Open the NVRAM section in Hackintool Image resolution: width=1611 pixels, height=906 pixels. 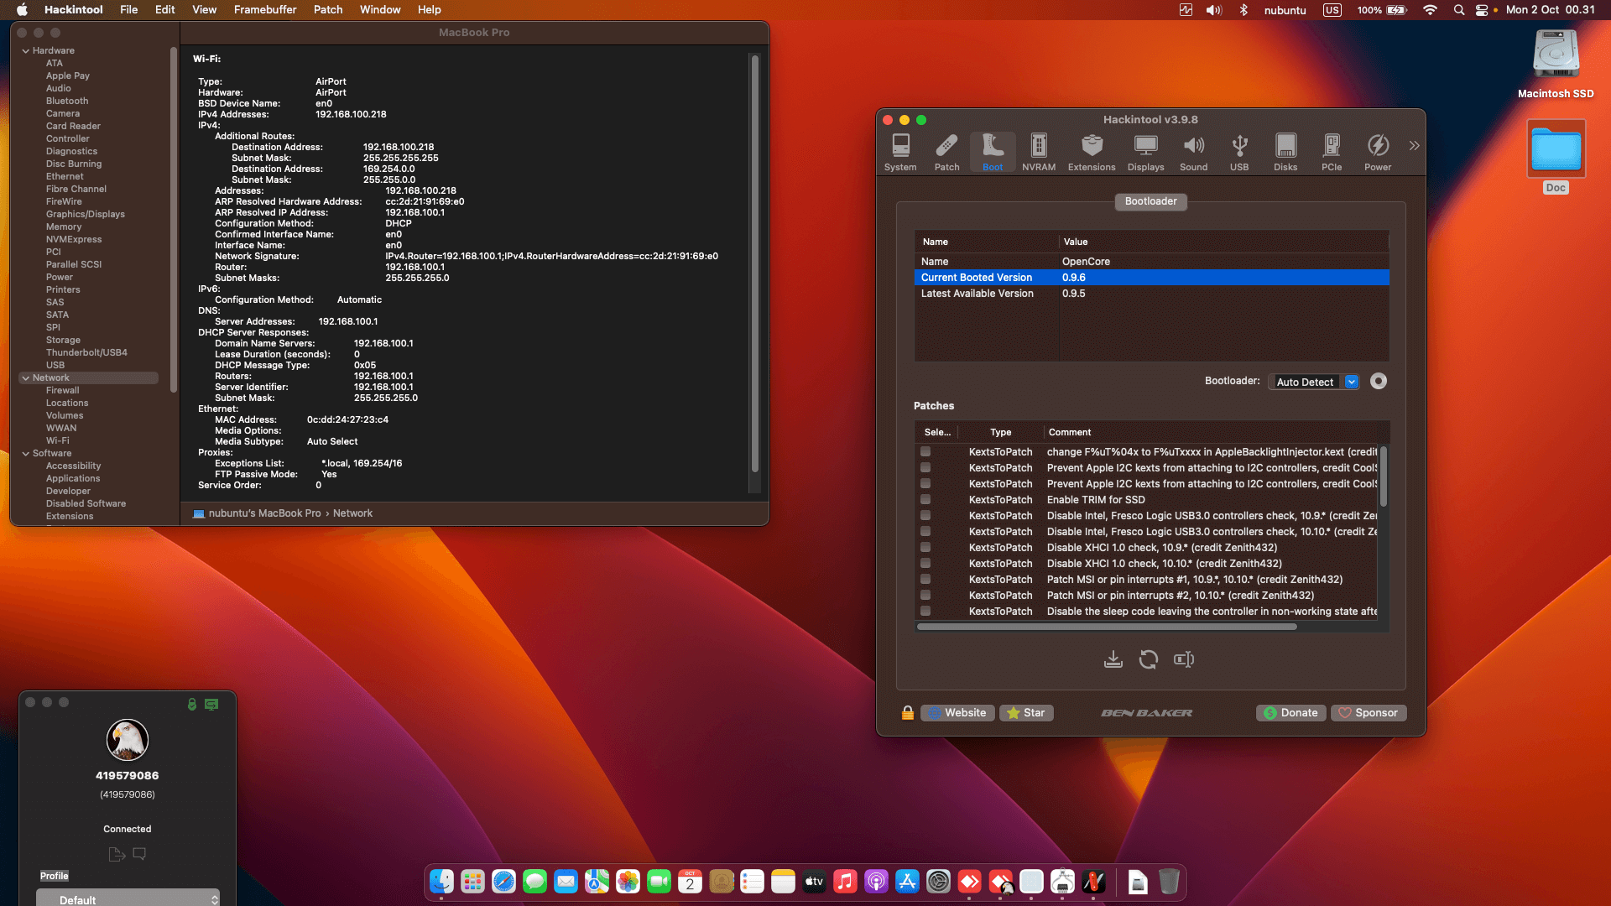point(1038,152)
